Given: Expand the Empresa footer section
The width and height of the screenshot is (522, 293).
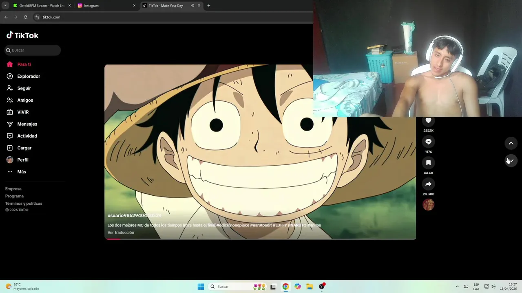Looking at the screenshot, I should click(x=13, y=189).
